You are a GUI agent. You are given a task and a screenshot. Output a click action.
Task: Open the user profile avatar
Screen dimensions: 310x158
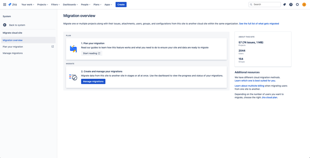304,5
